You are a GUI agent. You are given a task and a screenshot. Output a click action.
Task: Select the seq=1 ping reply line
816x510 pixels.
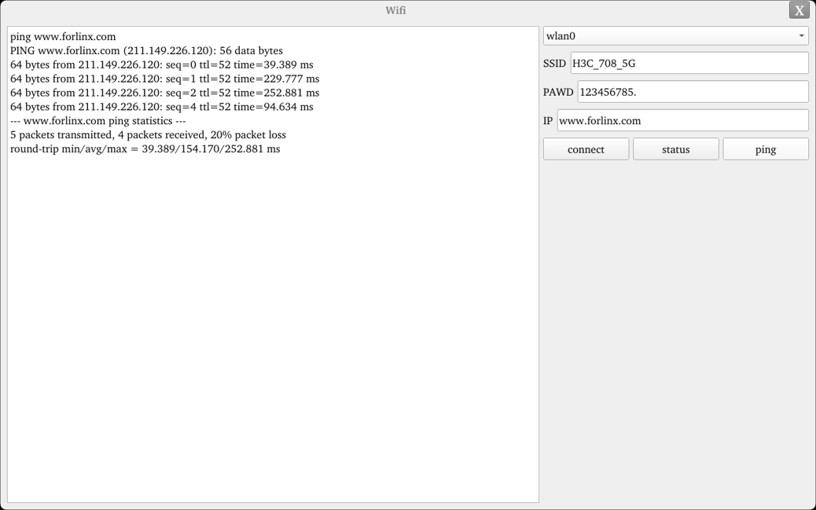tap(164, 79)
